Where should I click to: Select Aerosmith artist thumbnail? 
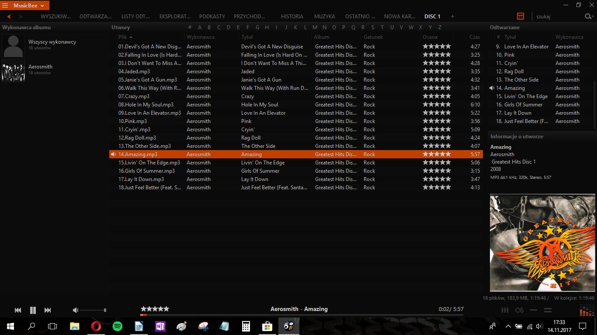coord(13,70)
